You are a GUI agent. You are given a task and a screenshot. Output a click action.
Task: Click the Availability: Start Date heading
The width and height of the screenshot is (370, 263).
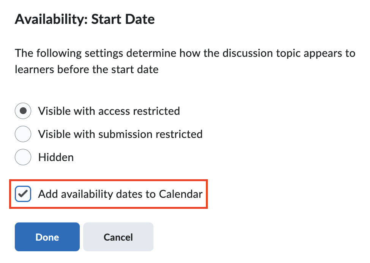click(84, 19)
